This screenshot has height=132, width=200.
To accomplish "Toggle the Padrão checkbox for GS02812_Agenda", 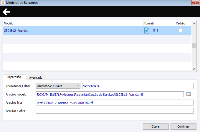I will tap(180, 30).
